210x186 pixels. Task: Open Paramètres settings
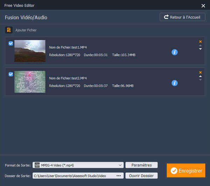click(x=141, y=165)
